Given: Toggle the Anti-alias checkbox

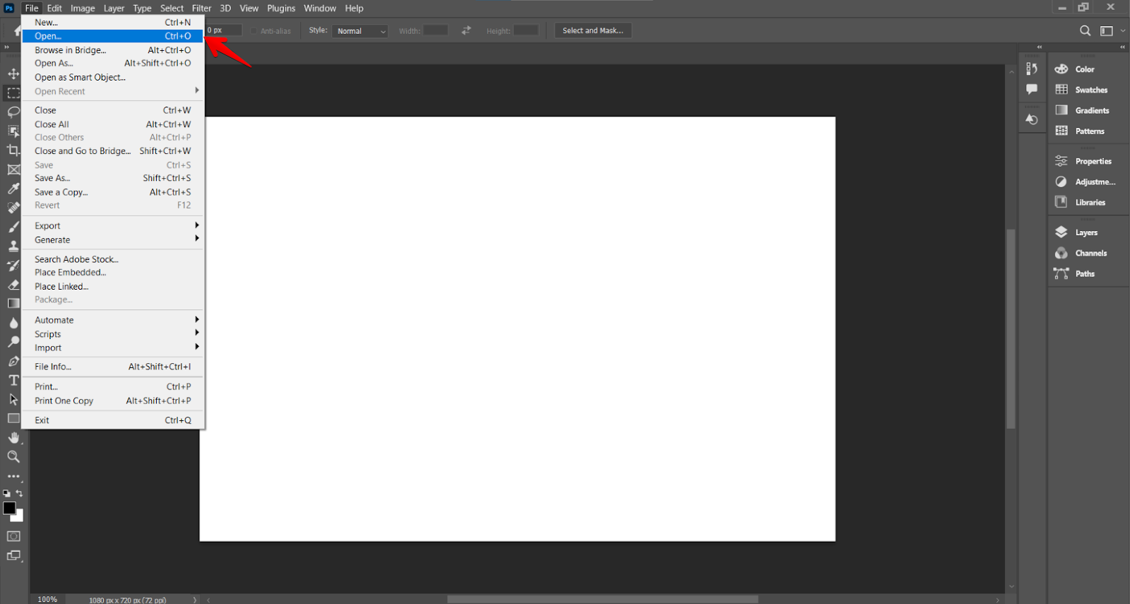Looking at the screenshot, I should click(254, 31).
